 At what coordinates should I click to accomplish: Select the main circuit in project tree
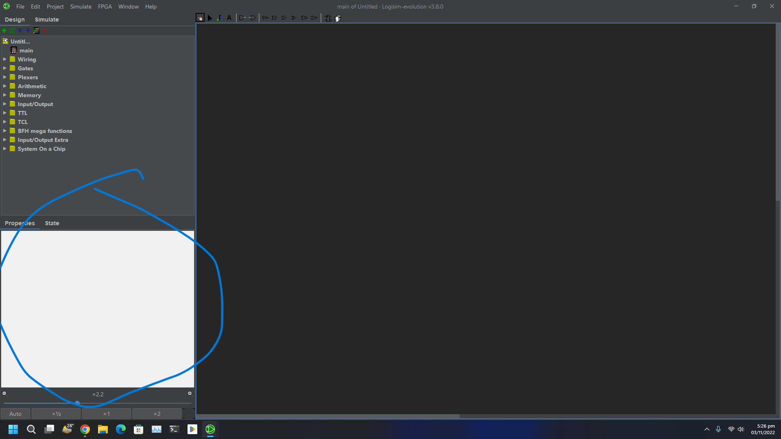(26, 50)
